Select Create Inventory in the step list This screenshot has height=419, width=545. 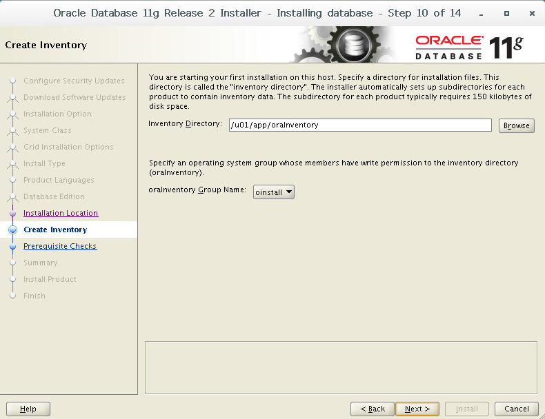pyautogui.click(x=56, y=229)
